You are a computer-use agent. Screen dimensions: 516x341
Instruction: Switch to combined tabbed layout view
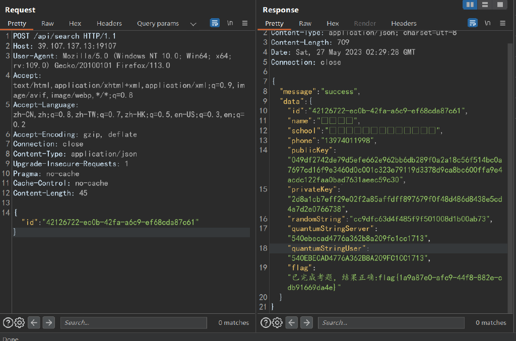(x=499, y=5)
